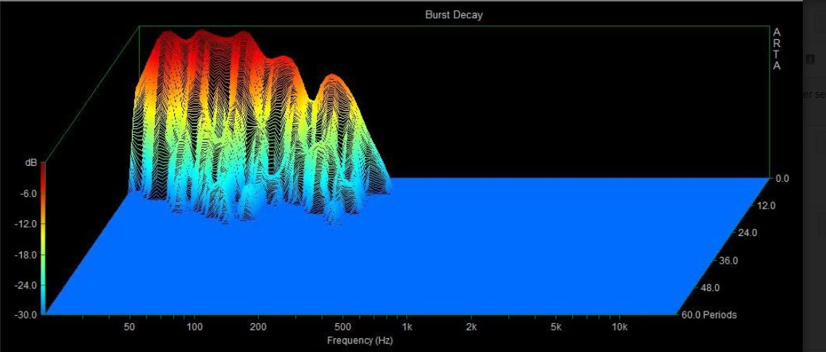Click the small icon in right side panel
This screenshot has height=352, width=826.
810,60
